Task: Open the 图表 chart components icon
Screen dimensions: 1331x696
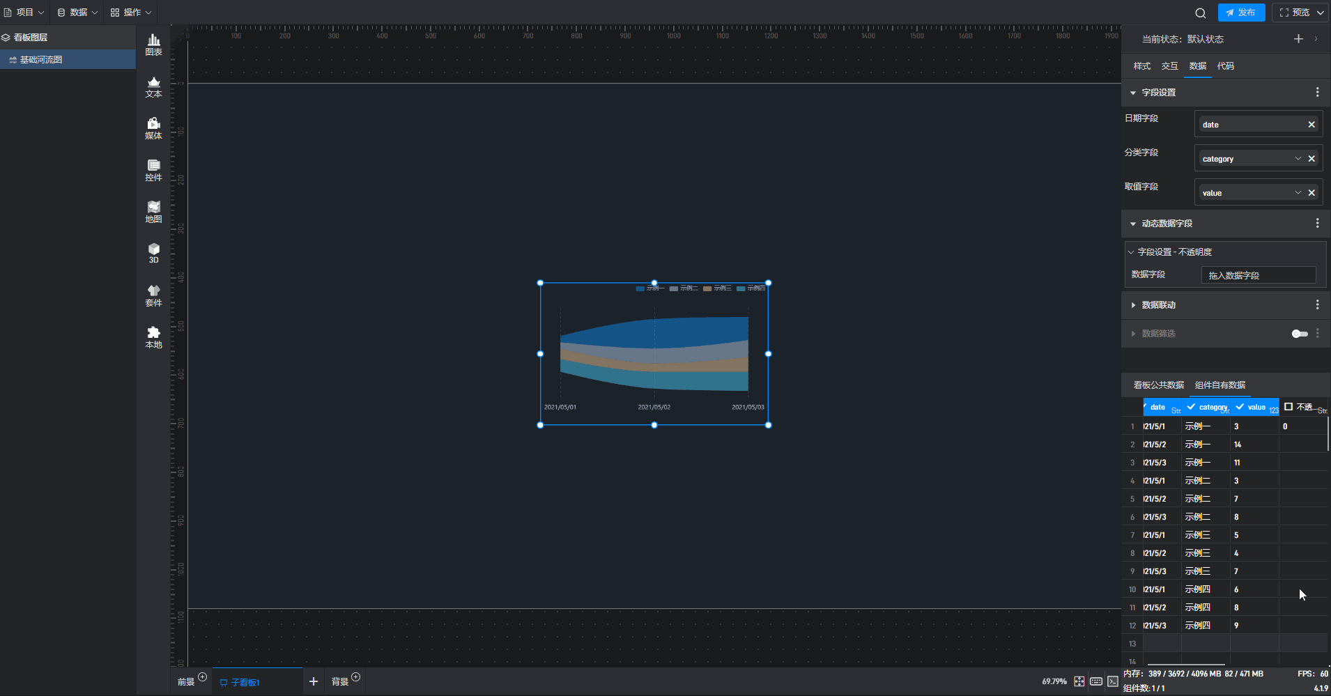Action: 153,45
